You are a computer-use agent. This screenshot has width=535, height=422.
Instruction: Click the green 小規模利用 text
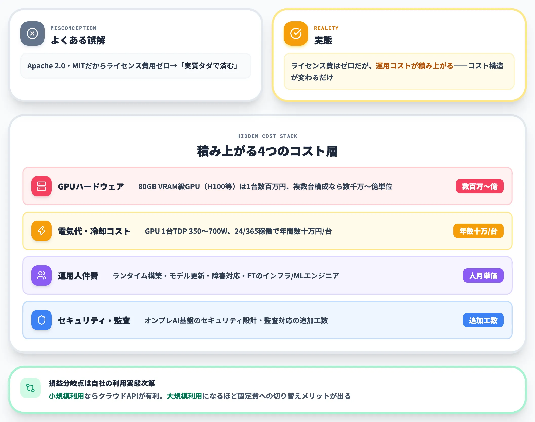tap(66, 396)
